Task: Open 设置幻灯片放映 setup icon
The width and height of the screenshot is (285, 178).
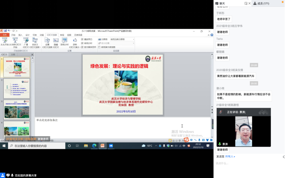Action: pos(47,40)
